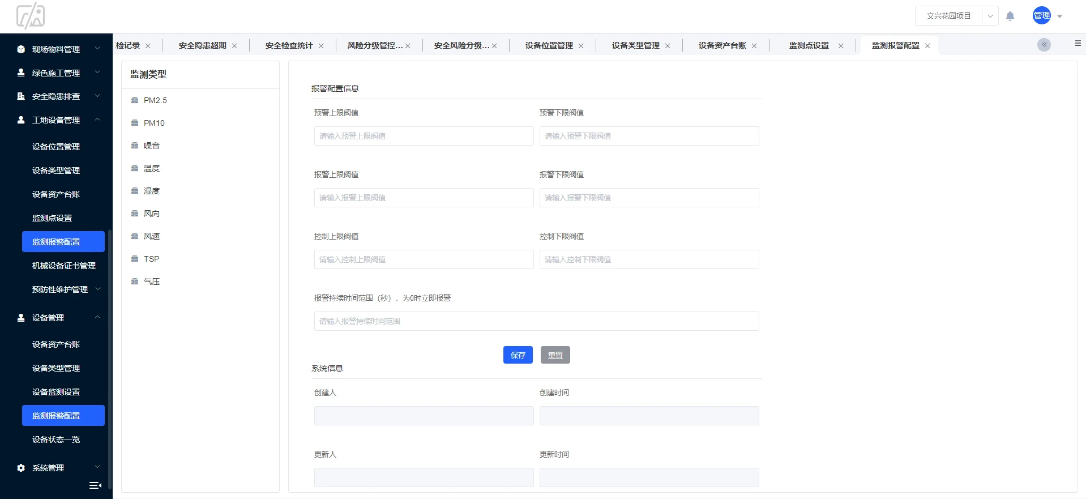Screen dimensions: 1086x499
Task: Click the 预警下限阀值 input field
Action: click(x=649, y=136)
